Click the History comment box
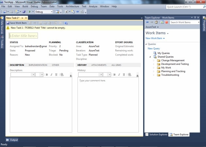This screenshot has width=206, height=147. 108,105
